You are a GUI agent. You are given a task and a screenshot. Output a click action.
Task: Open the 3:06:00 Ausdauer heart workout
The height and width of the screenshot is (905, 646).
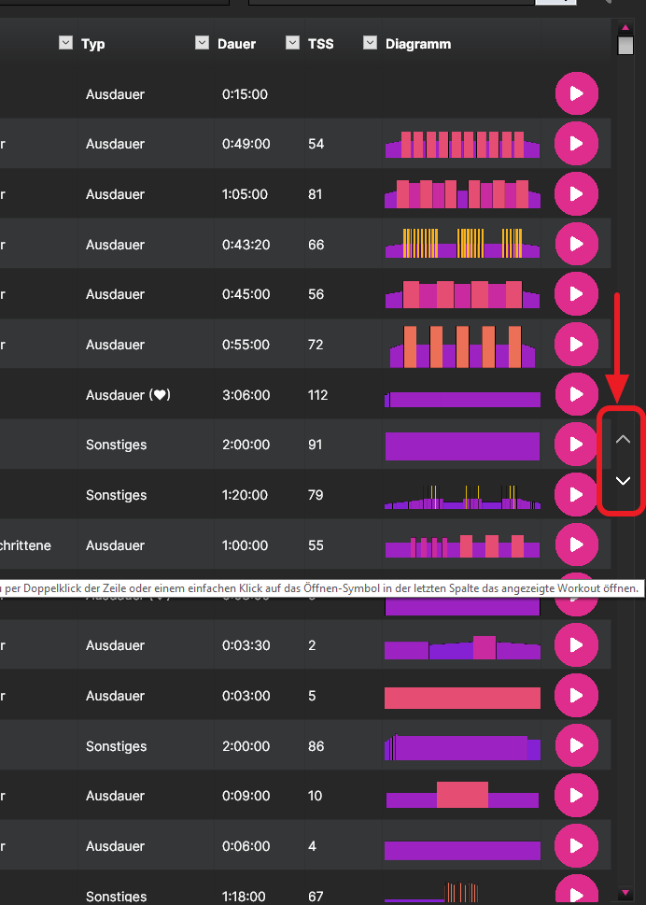tap(576, 394)
